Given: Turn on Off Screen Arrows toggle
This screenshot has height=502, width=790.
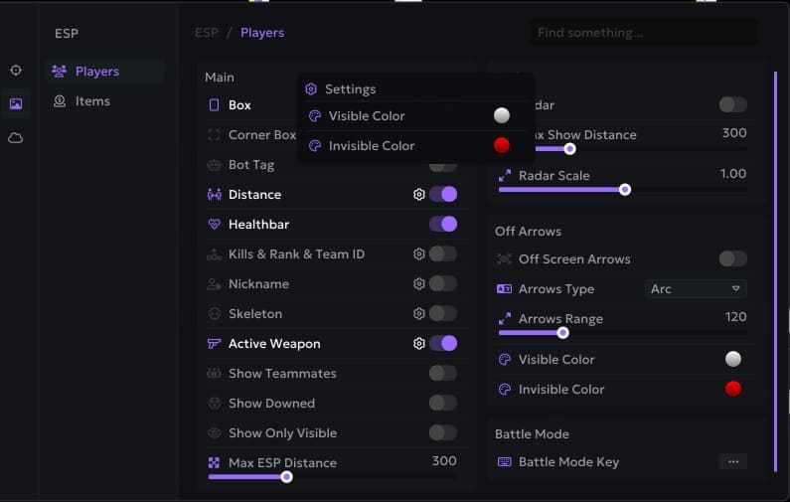Looking at the screenshot, I should tap(732, 259).
